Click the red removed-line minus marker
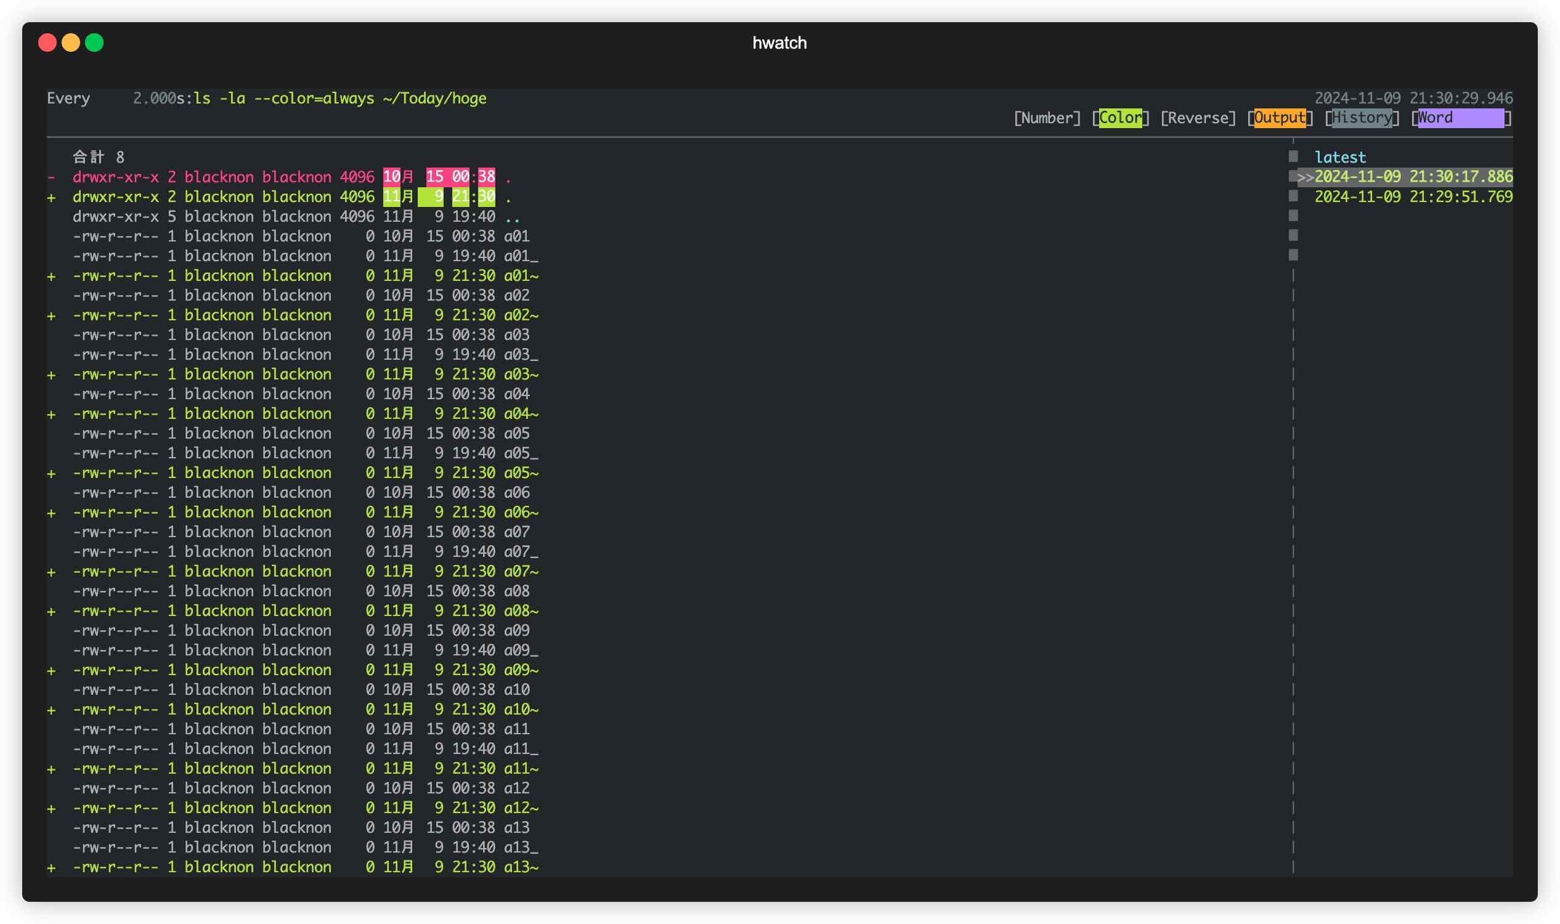The image size is (1560, 924). (x=51, y=177)
